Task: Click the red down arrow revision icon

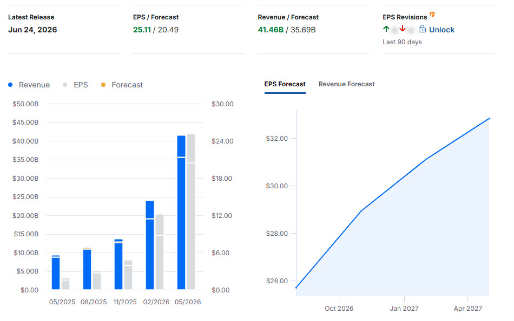Action: pyautogui.click(x=403, y=29)
